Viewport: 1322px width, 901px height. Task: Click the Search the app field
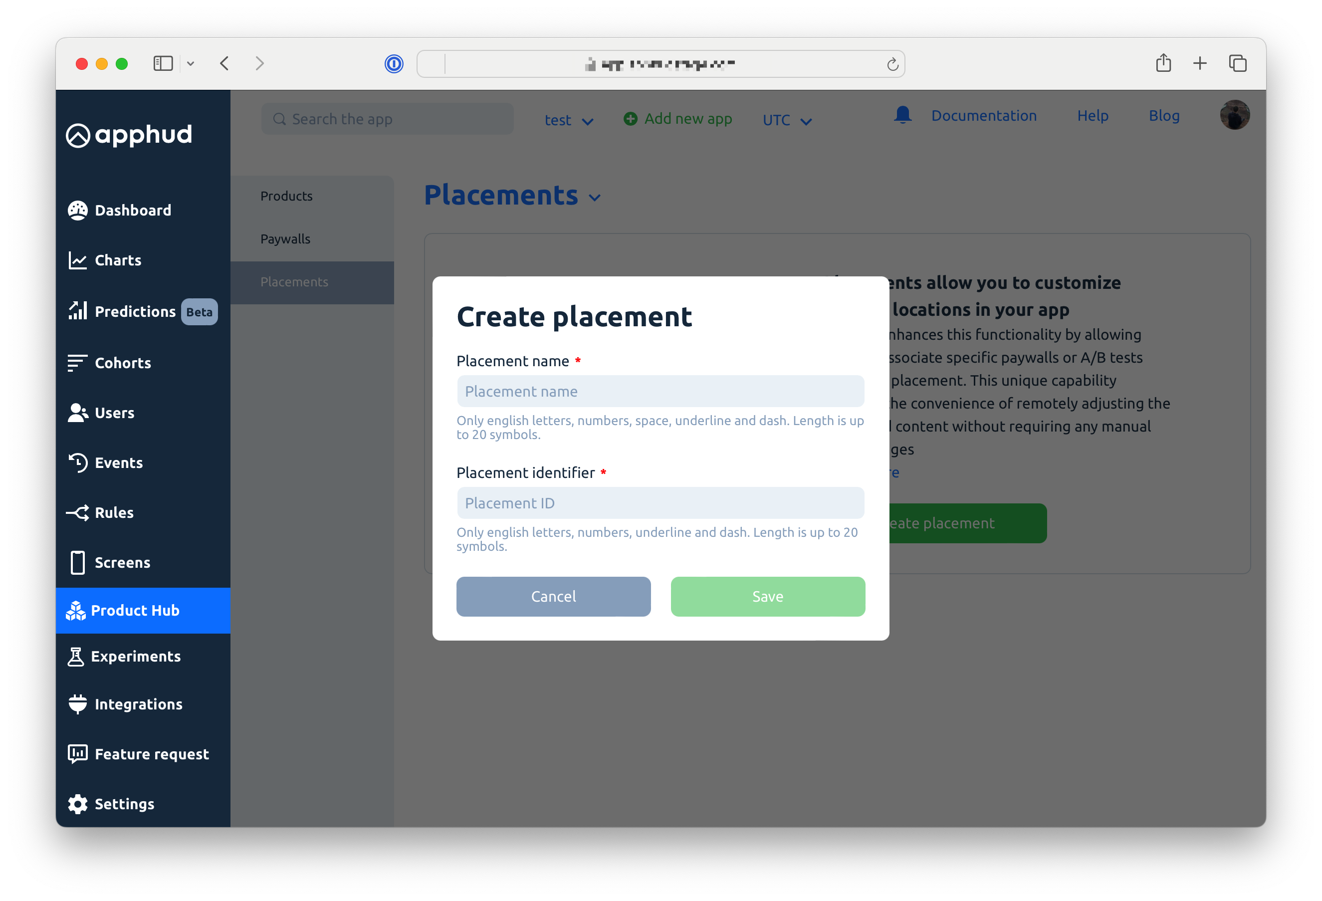[388, 119]
